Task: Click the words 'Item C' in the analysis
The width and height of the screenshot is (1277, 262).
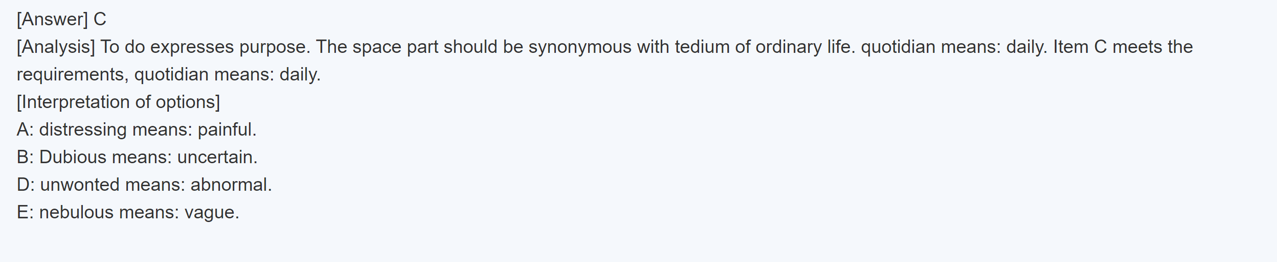Action: [x=1080, y=47]
